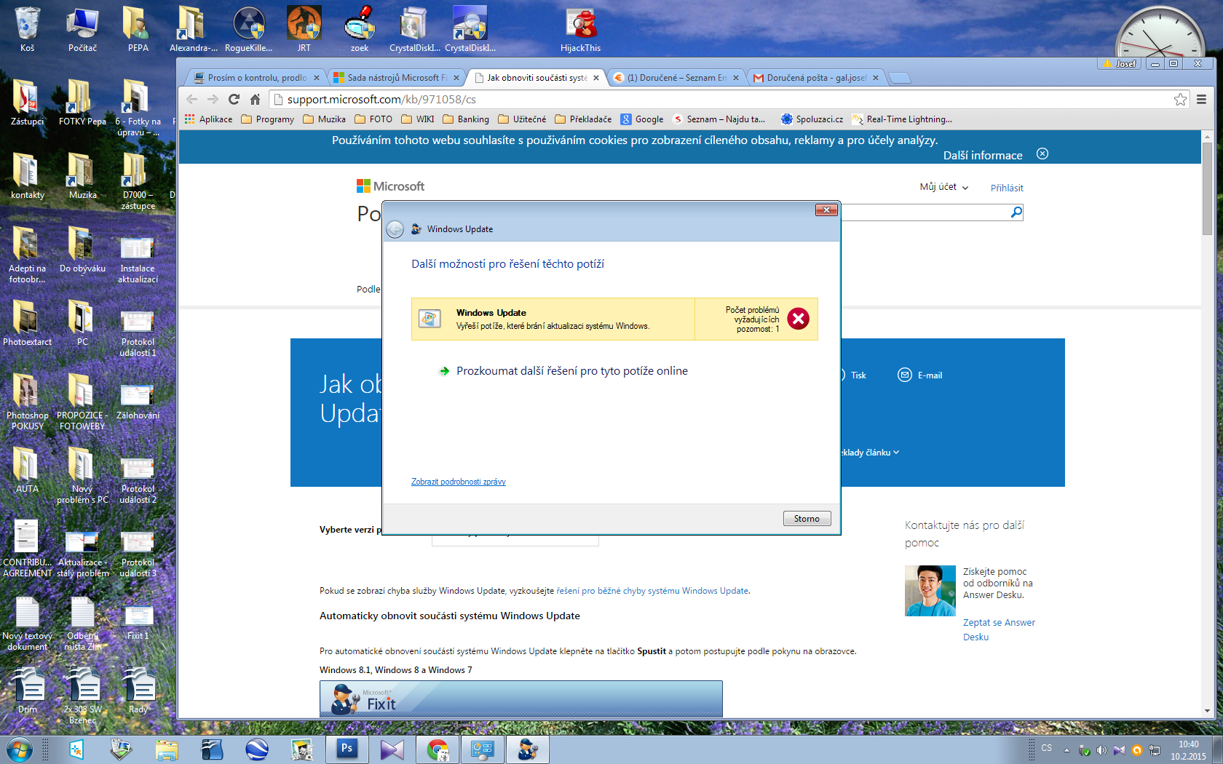Open the Muzika bookmark folder
Image resolution: width=1223 pixels, height=764 pixels.
pos(324,119)
